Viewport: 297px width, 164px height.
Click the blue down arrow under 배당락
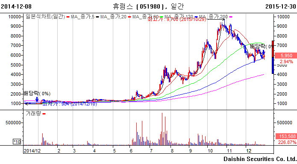coord(37,100)
